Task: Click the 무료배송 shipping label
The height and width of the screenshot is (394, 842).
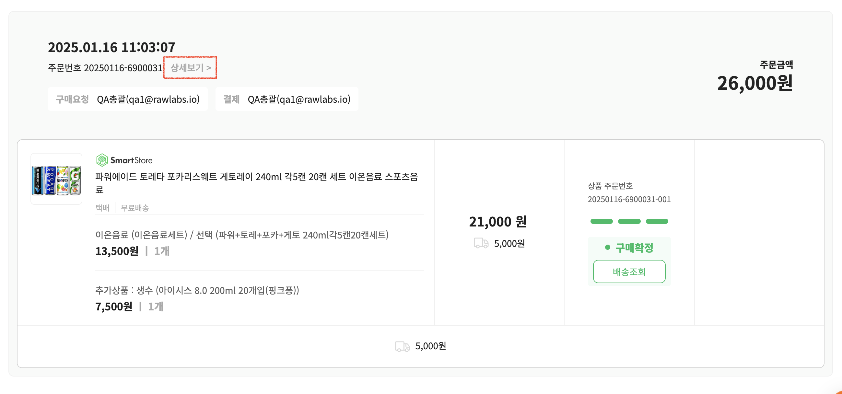Action: (135, 208)
